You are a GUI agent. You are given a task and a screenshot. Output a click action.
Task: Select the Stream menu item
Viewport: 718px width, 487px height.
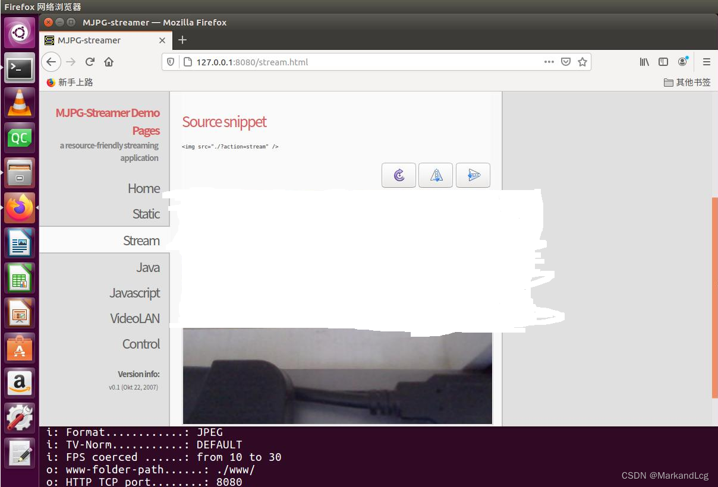(x=105, y=240)
